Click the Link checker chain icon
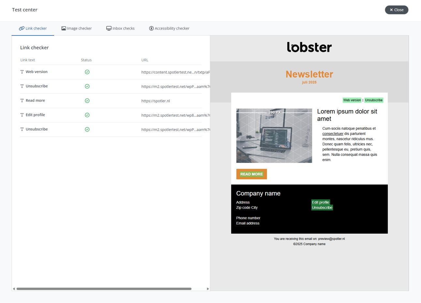 pos(22,28)
